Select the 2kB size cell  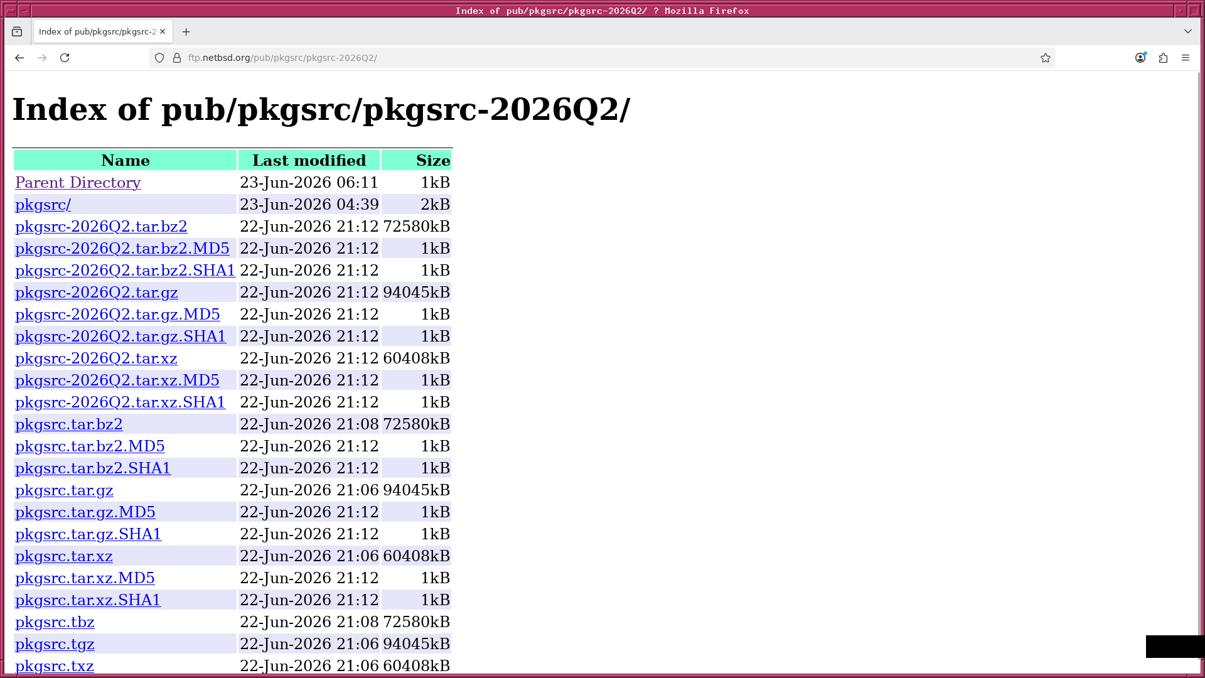[x=417, y=205]
